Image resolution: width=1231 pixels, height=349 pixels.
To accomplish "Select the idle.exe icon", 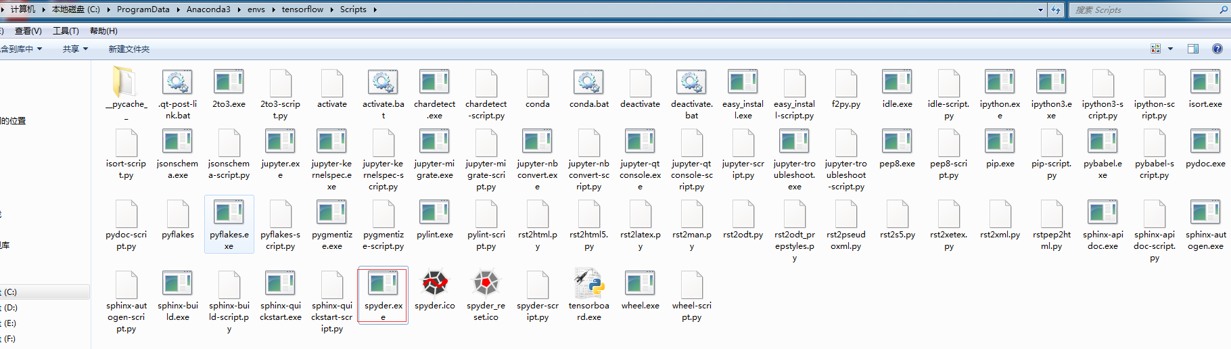I will tap(897, 83).
